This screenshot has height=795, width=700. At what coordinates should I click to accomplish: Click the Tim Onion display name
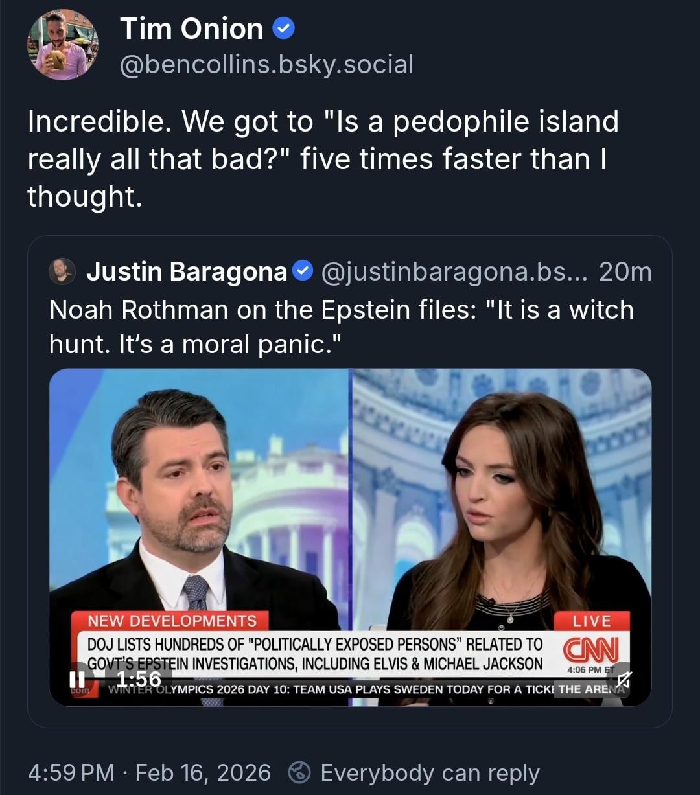[192, 29]
